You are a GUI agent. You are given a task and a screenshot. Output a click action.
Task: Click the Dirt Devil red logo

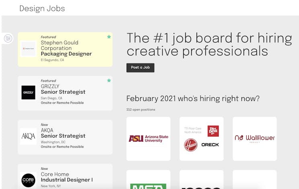(x=213, y=131)
